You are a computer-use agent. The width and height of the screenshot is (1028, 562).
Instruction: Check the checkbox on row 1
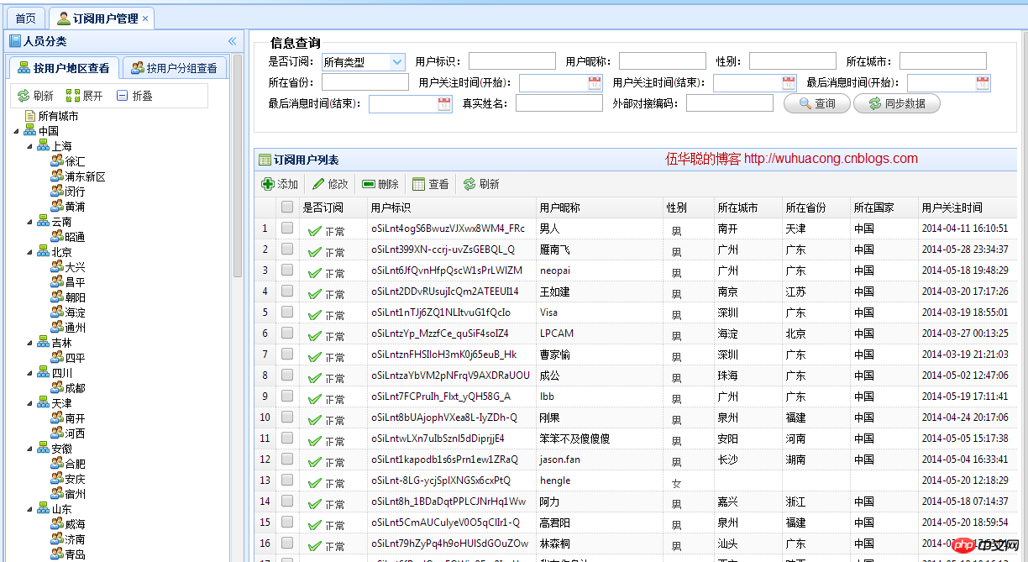[286, 229]
